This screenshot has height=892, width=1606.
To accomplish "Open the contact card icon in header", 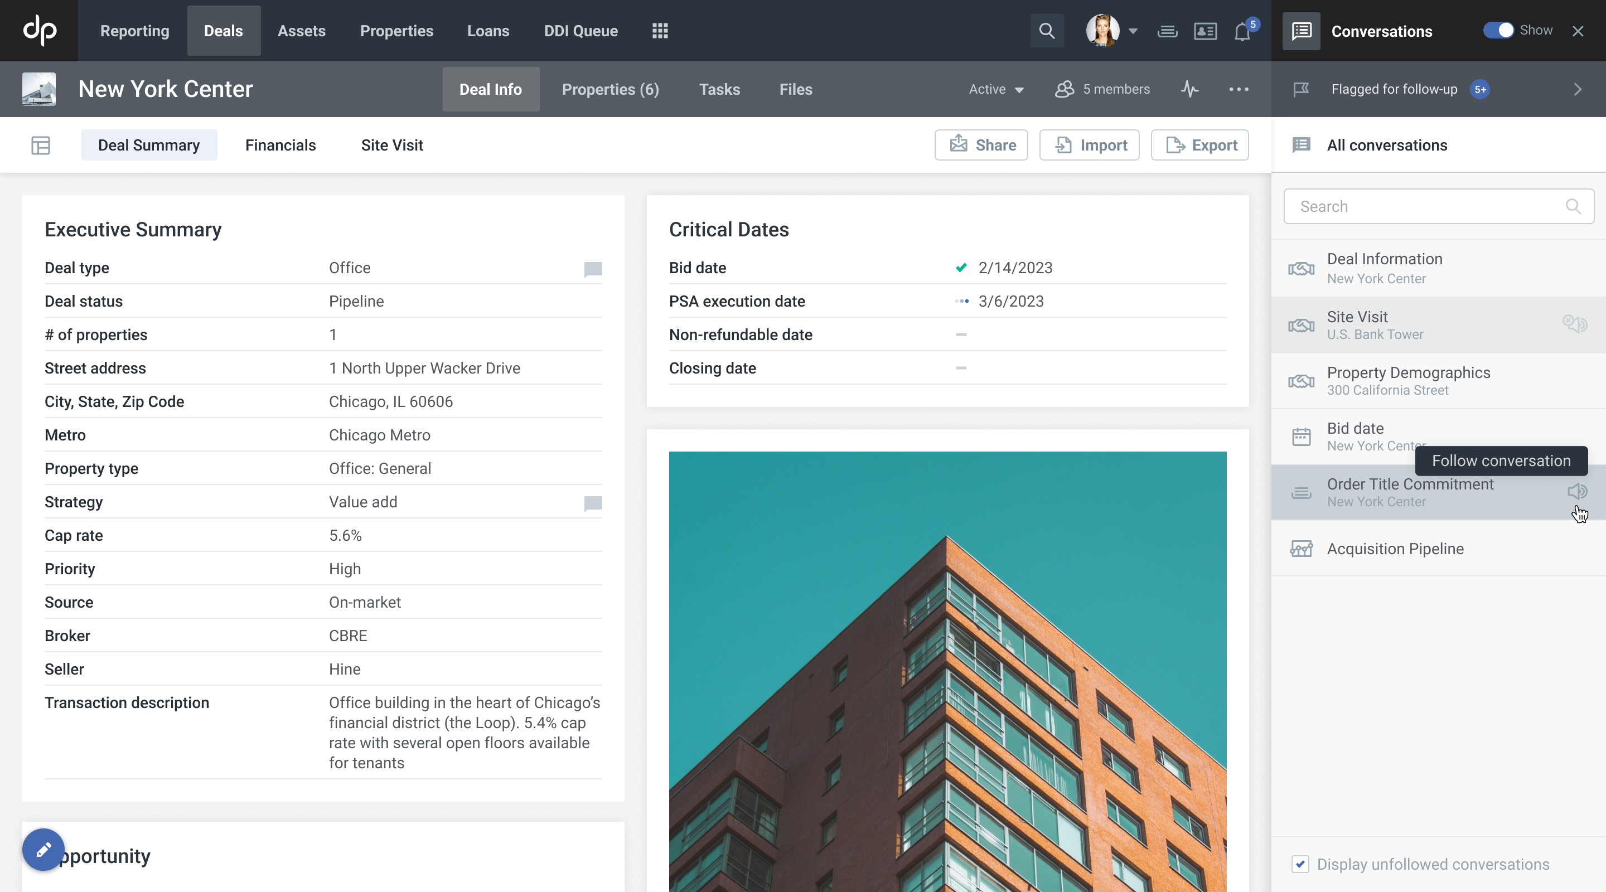I will pyautogui.click(x=1205, y=31).
